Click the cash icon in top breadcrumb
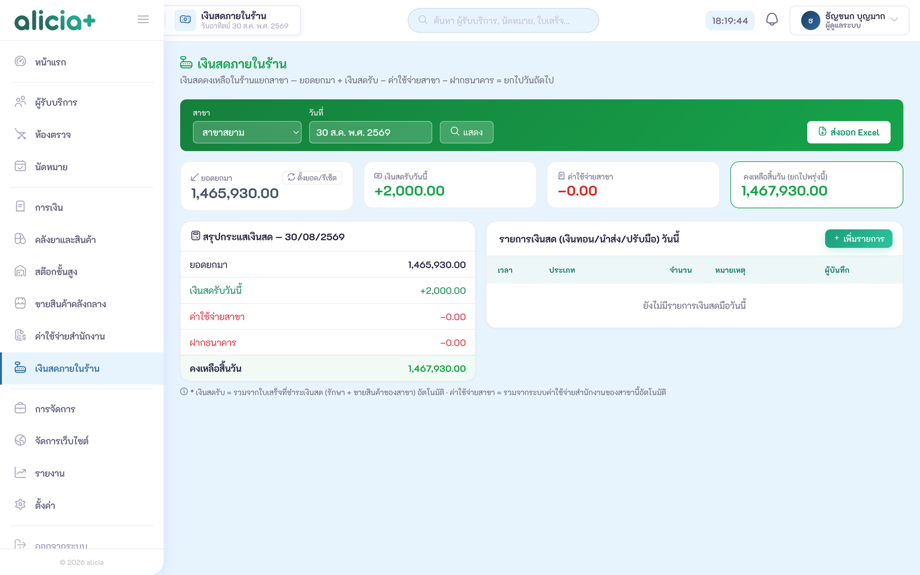Viewport: 920px width, 575px height. click(185, 20)
